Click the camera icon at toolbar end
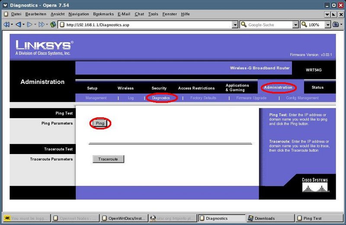346x225 pixels. pyautogui.click(x=336, y=25)
